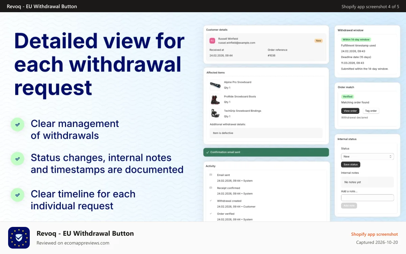Click the No notes yet box
This screenshot has width=406, height=254.
click(367, 182)
